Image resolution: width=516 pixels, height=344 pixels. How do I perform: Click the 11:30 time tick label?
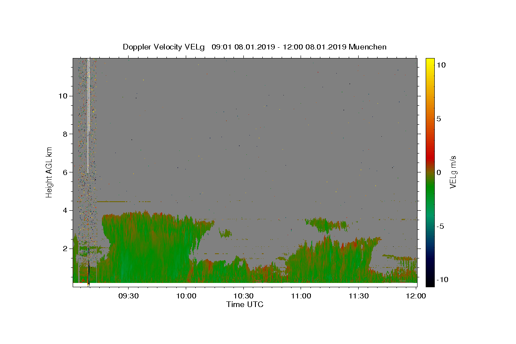[358, 296]
